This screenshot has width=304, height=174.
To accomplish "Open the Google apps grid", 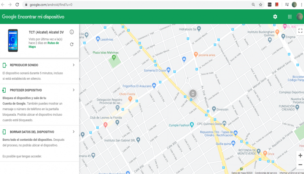I will click(289, 17).
